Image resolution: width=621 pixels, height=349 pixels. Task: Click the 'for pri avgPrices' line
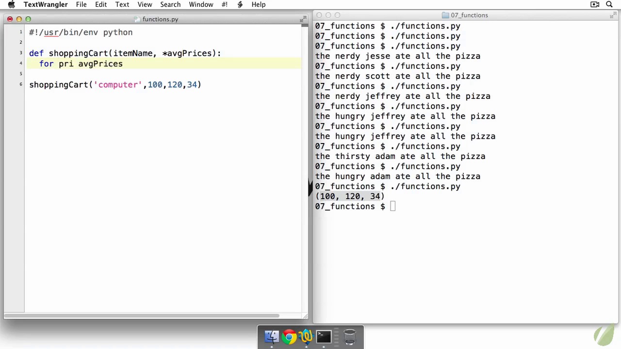[x=81, y=64]
